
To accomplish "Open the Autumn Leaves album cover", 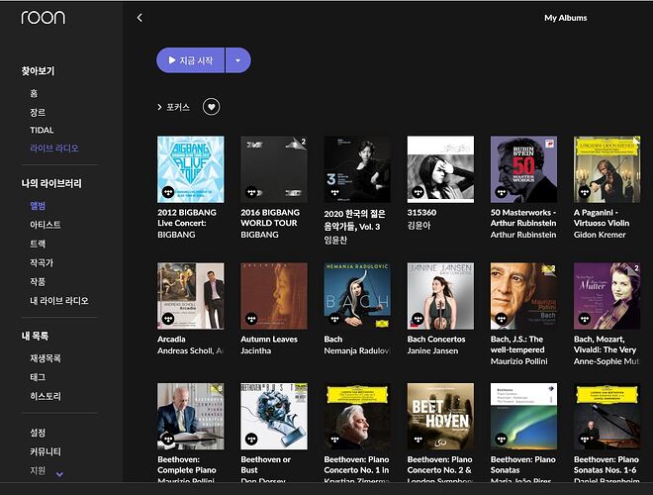I will coord(274,296).
